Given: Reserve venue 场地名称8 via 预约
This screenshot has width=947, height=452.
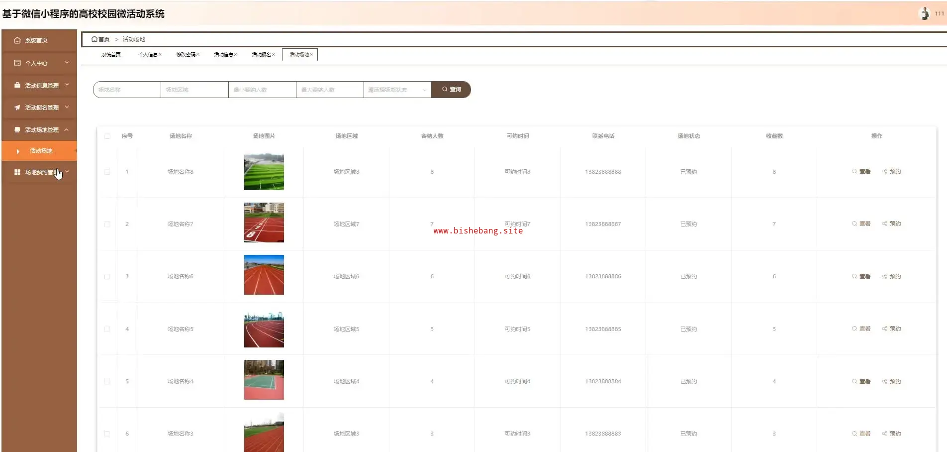Looking at the screenshot, I should point(892,171).
